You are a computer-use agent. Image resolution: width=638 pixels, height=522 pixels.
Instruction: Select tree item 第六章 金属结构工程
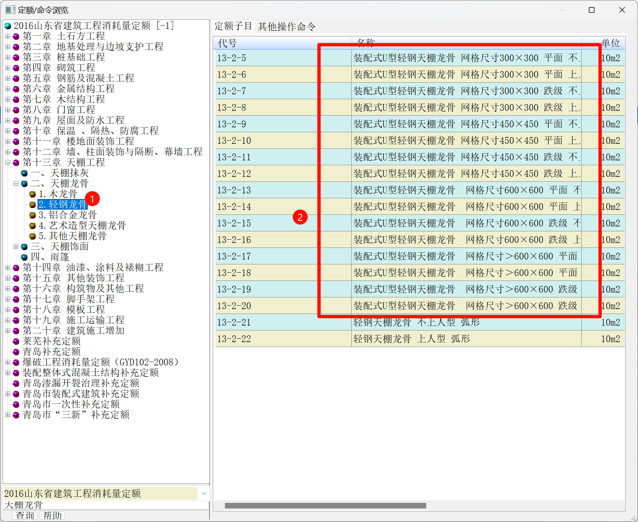tap(69, 89)
